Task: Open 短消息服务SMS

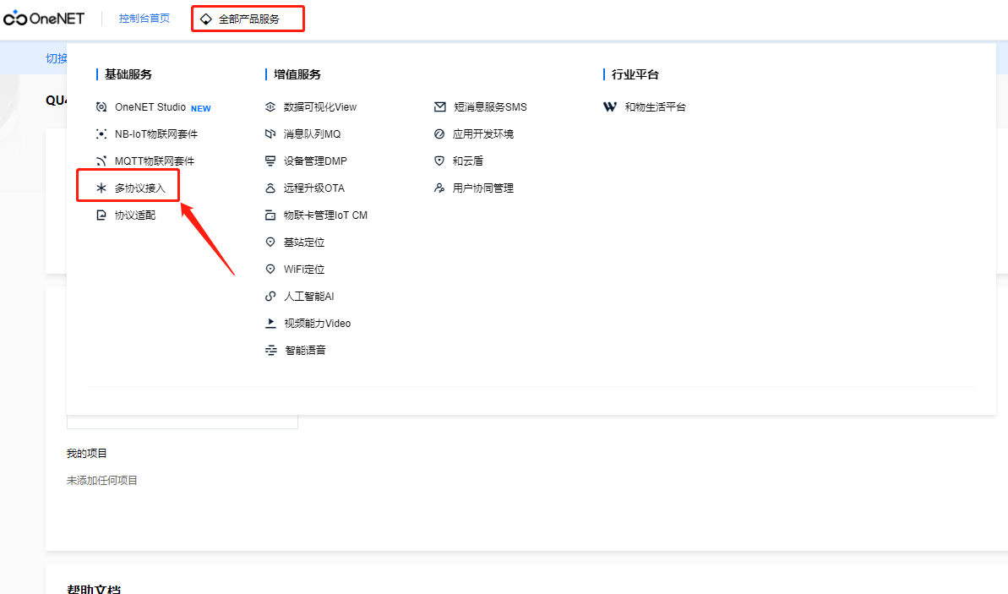Action: click(491, 107)
